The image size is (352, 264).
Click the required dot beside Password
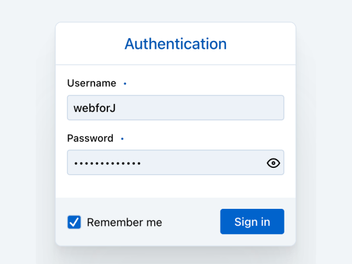tap(122, 139)
